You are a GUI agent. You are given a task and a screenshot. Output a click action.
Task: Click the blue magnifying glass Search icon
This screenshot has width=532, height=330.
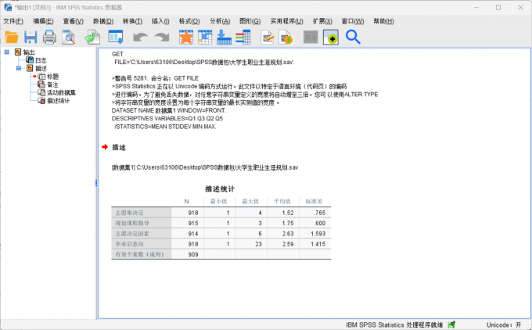pyautogui.click(x=353, y=37)
